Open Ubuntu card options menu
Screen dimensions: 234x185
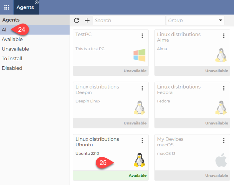pos(142,141)
